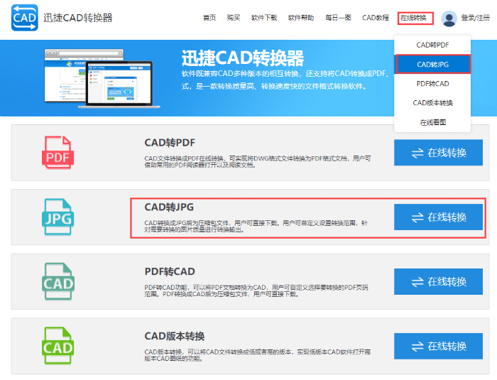Expand the 在线转换 navigation dropdown
Viewport: 497px width, 380px height.
[x=415, y=18]
